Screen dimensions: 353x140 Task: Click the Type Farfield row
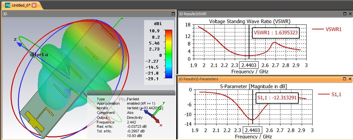(118, 99)
